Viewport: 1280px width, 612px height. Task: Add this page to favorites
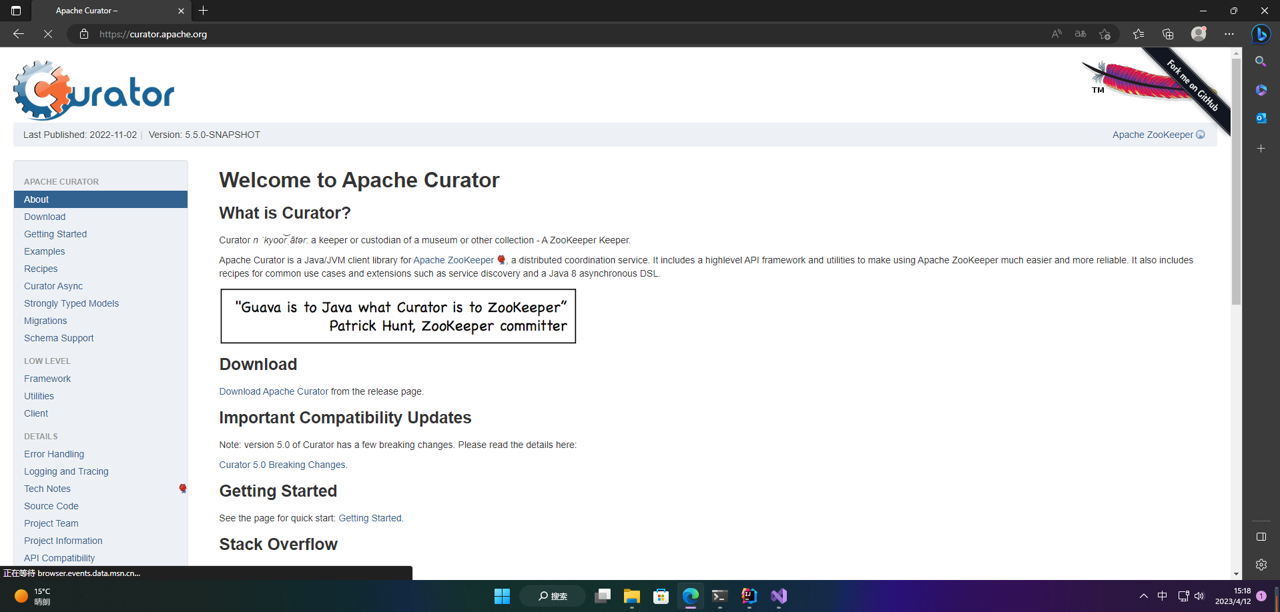[x=1105, y=34]
